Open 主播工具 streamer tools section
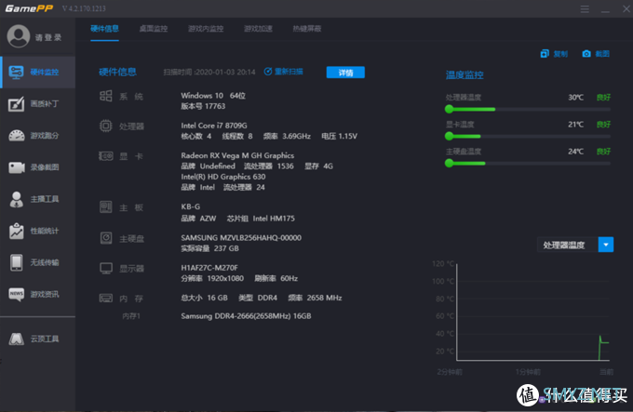This screenshot has width=633, height=412. (x=38, y=199)
